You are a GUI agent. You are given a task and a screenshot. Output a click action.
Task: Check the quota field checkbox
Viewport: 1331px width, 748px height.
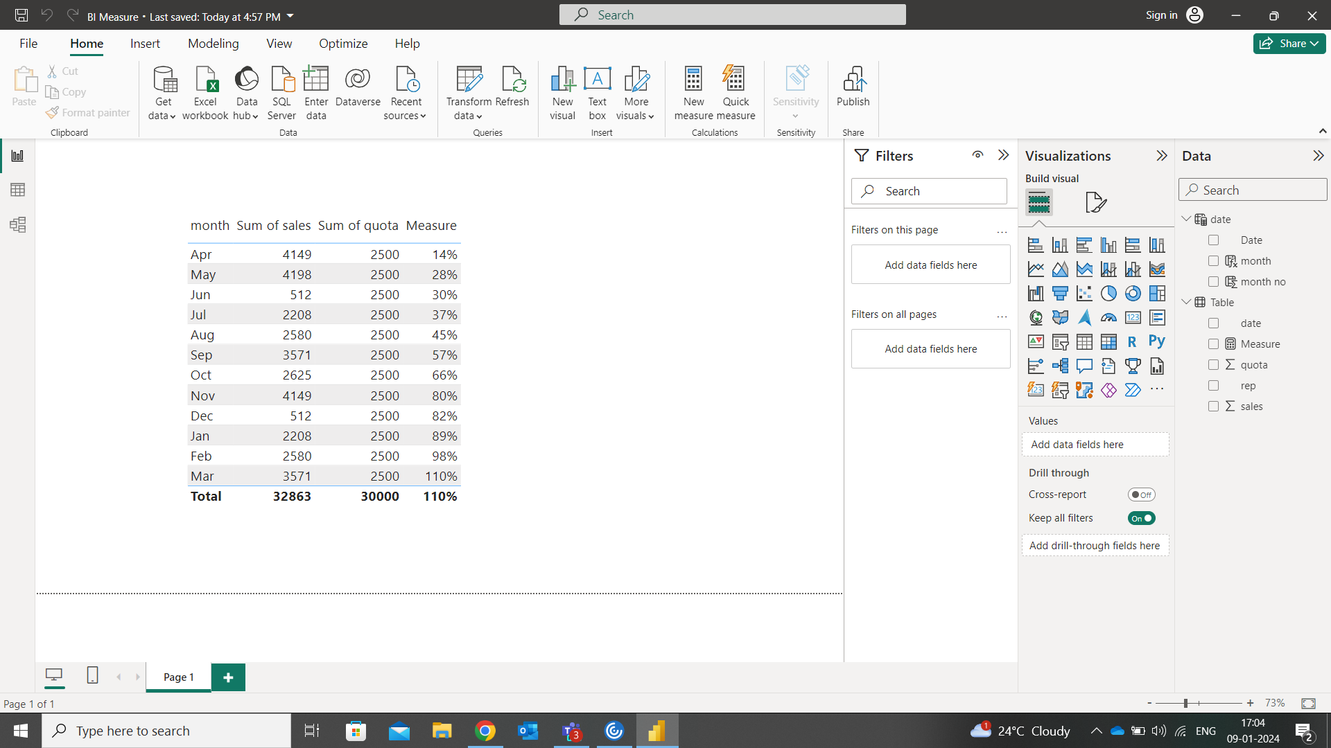click(x=1213, y=365)
